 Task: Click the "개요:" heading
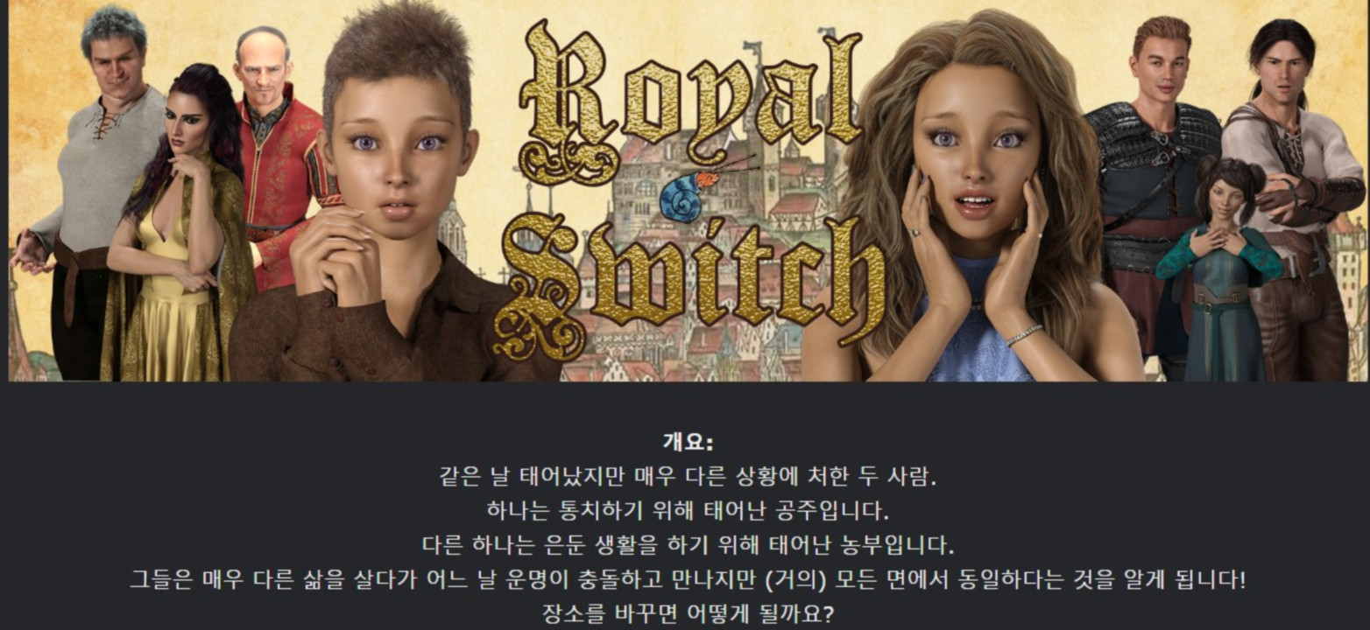tap(688, 442)
